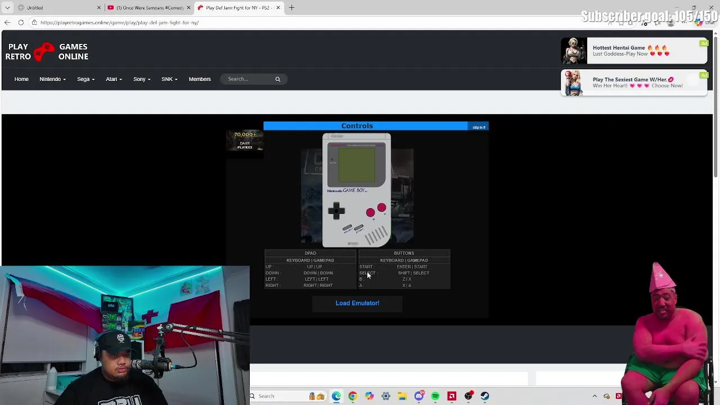Click the Load Emulator! button
This screenshot has height=405, width=720.
pos(357,303)
